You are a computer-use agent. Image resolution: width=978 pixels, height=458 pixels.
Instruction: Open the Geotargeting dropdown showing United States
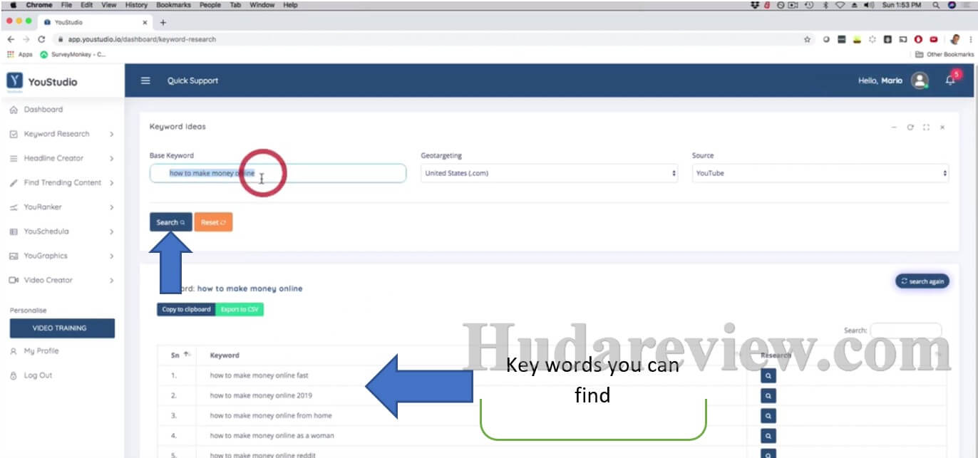coord(549,172)
